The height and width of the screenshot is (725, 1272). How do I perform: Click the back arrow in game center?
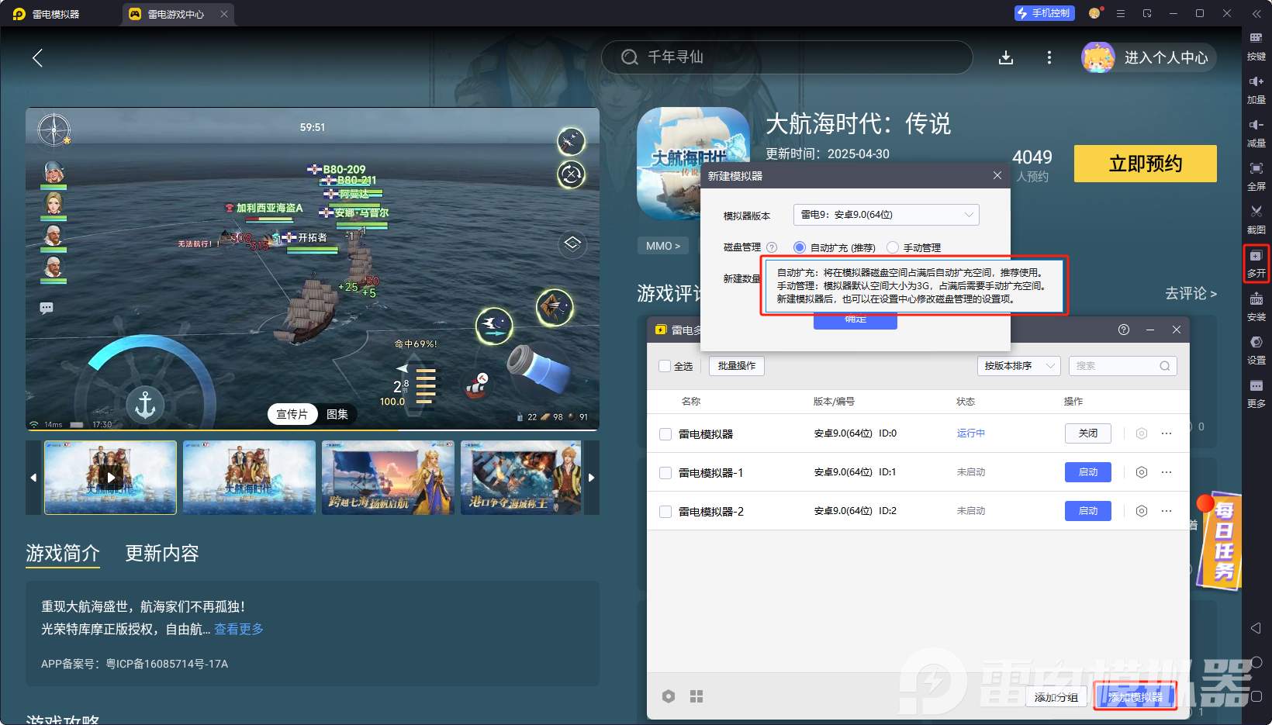point(37,57)
